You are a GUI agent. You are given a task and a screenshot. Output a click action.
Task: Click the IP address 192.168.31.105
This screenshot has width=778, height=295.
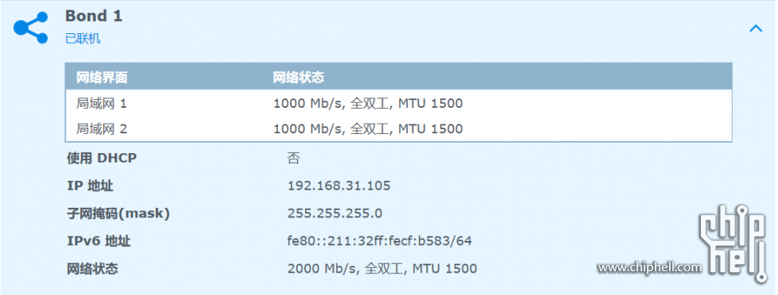pos(339,186)
